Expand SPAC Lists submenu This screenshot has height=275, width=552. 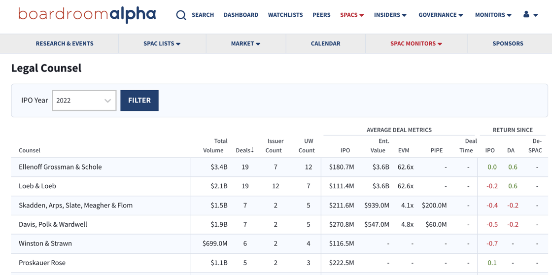(162, 43)
